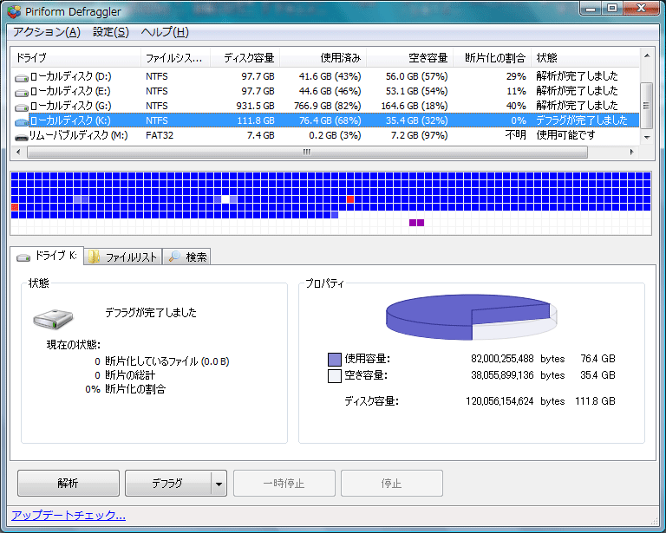Click the 解析 button
Viewport: 666px width, 533px height.
[68, 484]
